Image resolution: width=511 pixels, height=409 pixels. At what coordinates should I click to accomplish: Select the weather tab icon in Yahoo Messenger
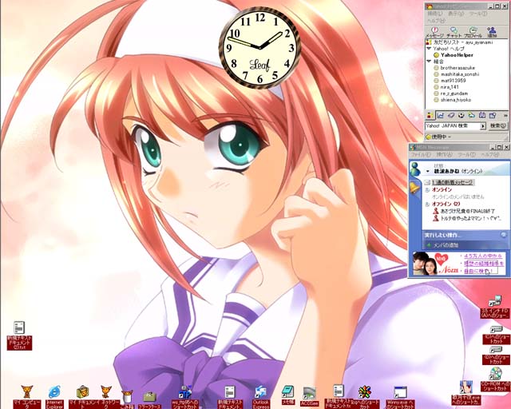[472, 115]
